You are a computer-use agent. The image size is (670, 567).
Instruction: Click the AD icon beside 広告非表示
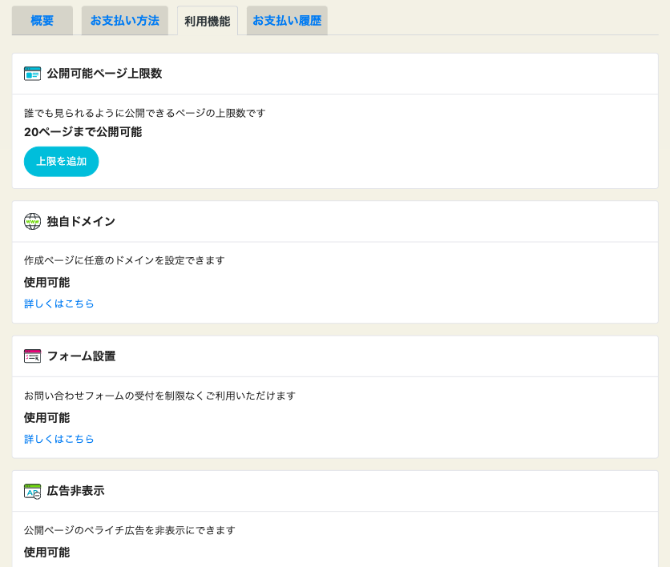point(33,492)
